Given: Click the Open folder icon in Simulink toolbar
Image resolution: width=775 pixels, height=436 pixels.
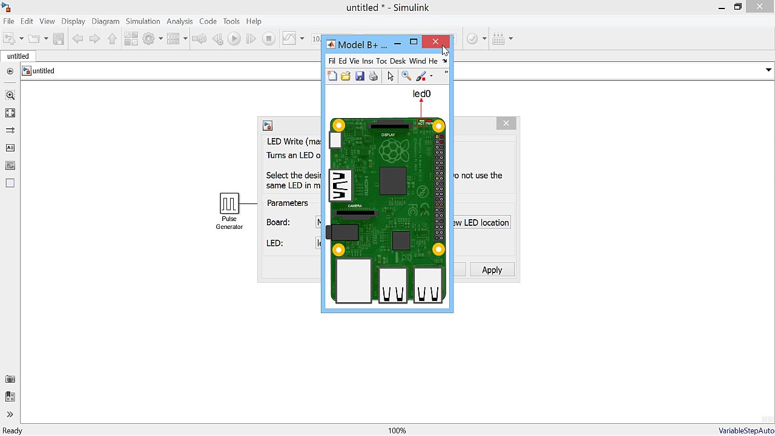Looking at the screenshot, I should (x=33, y=39).
